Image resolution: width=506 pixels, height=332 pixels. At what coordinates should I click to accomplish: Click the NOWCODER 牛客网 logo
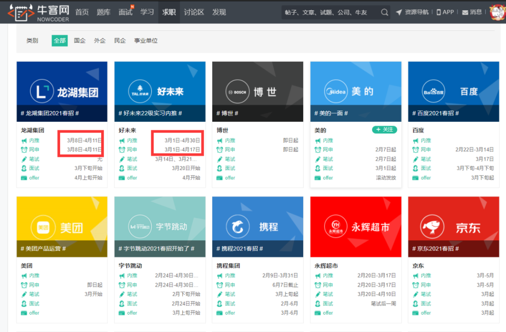38,13
